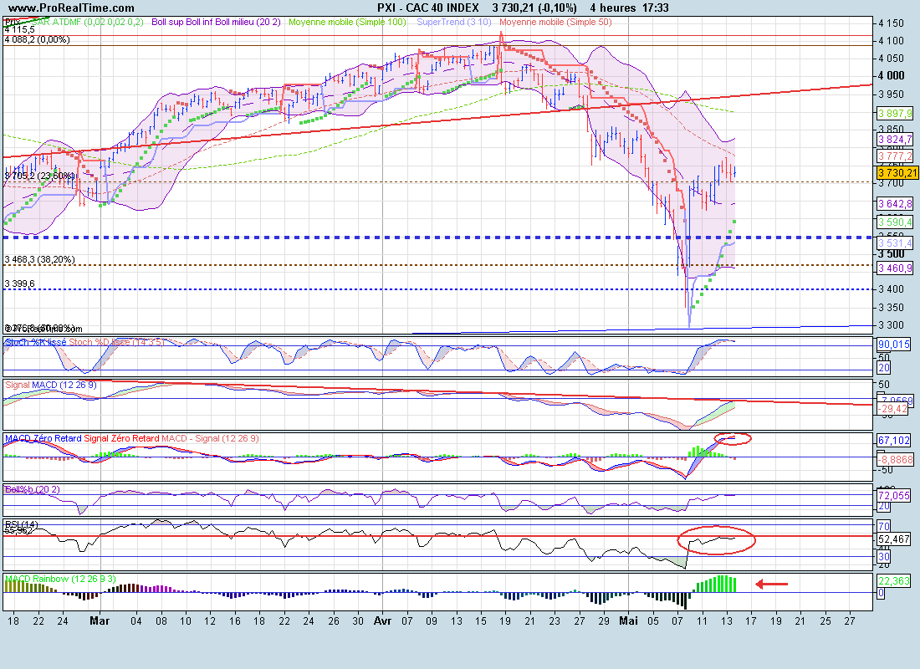Select the PXI - CAC 40 INDEX title
The width and height of the screenshot is (920, 669).
click(x=427, y=8)
